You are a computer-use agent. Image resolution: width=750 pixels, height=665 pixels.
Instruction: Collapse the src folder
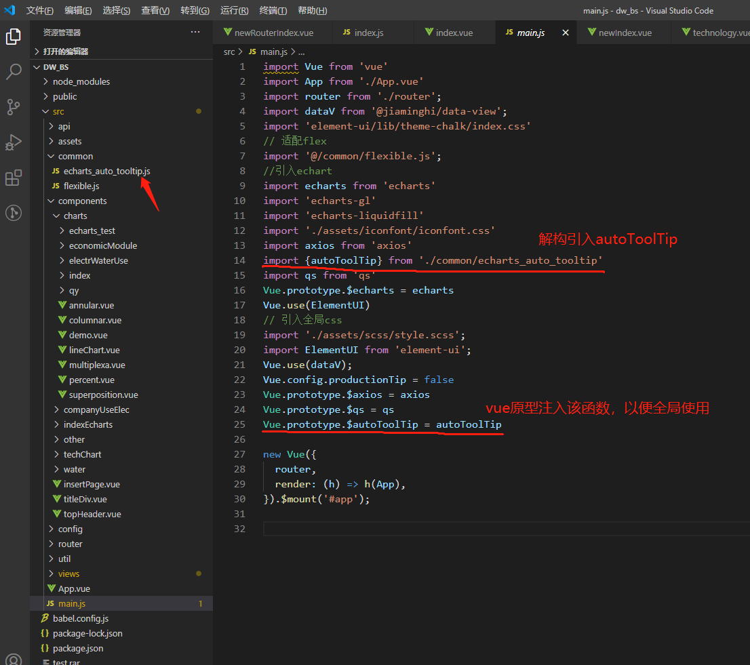point(121,111)
